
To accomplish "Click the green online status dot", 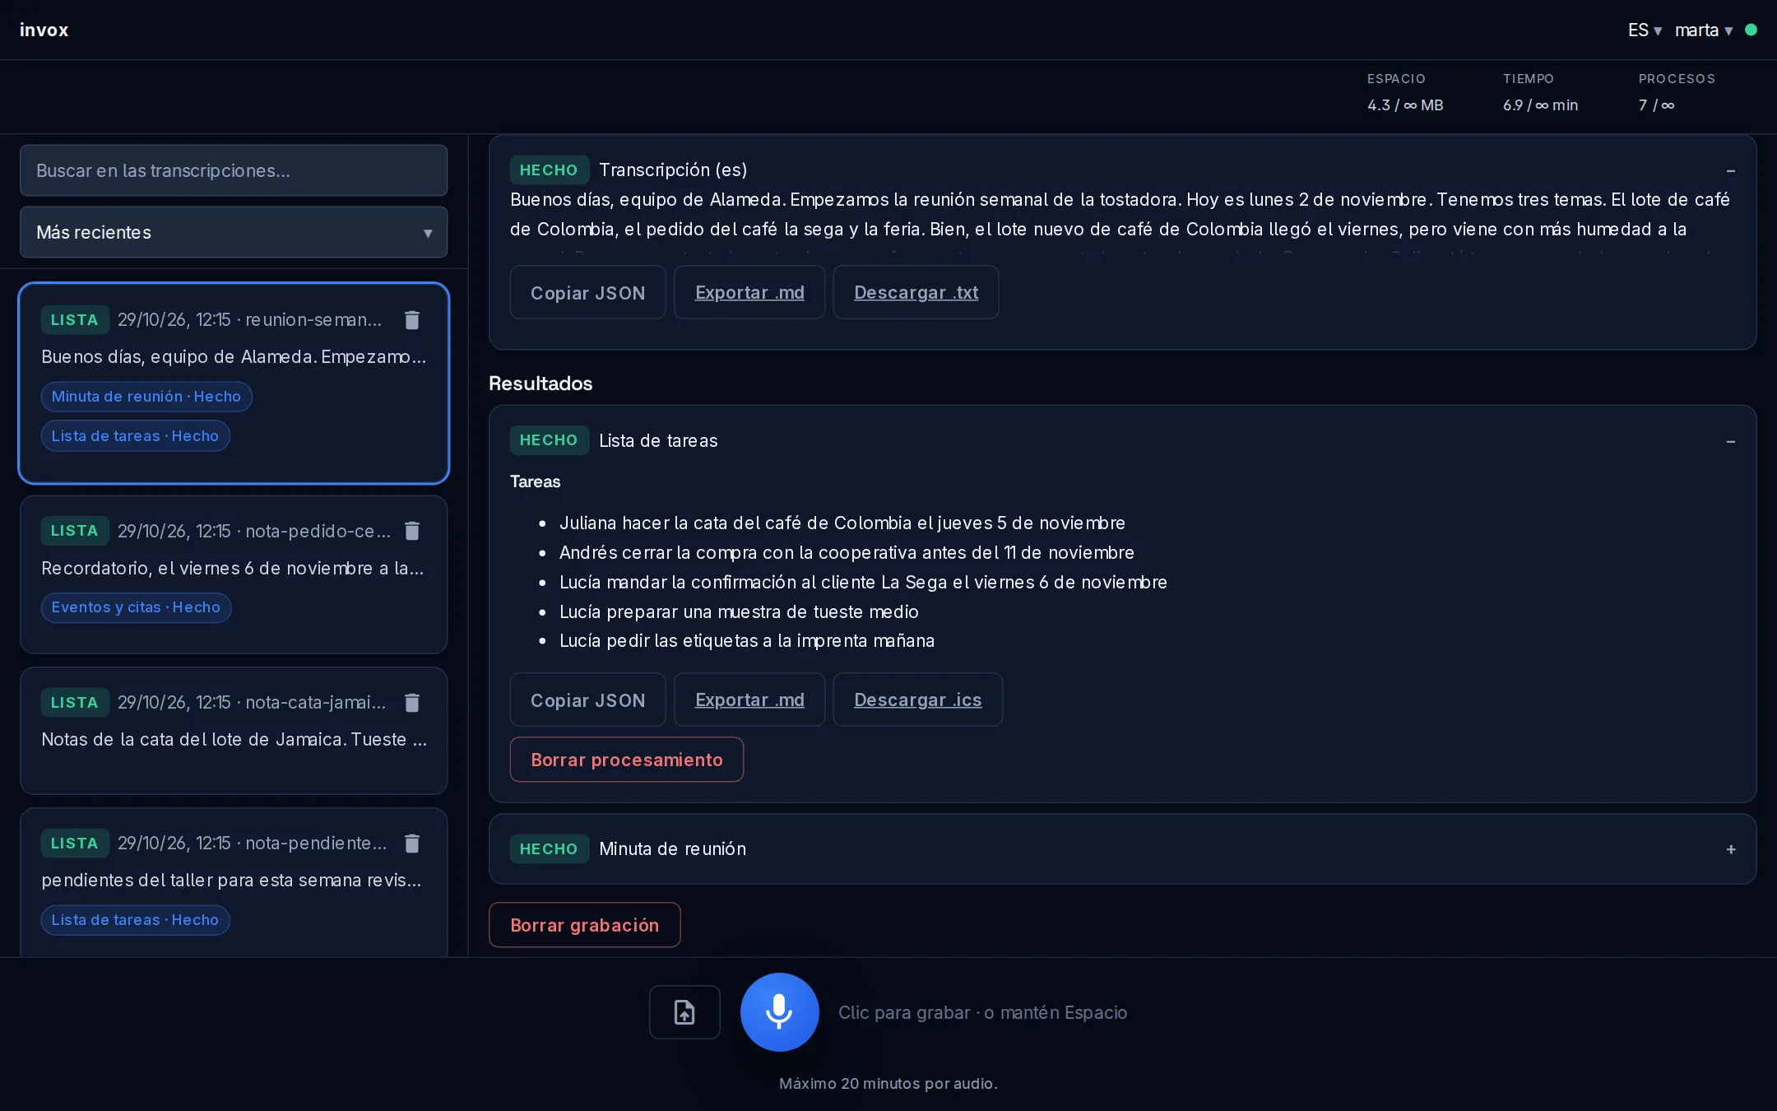I will [x=1751, y=30].
